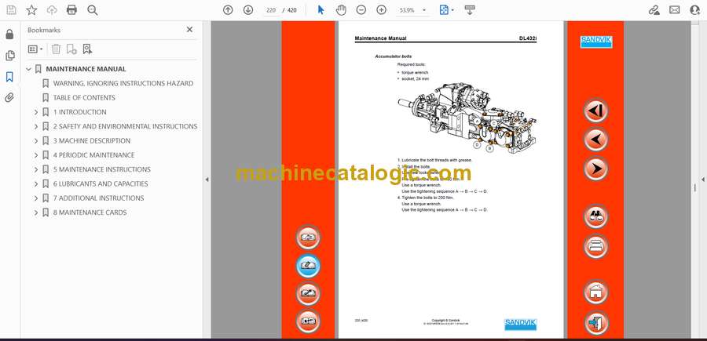Click the upload to cloud icon
The width and height of the screenshot is (707, 341).
(52, 10)
